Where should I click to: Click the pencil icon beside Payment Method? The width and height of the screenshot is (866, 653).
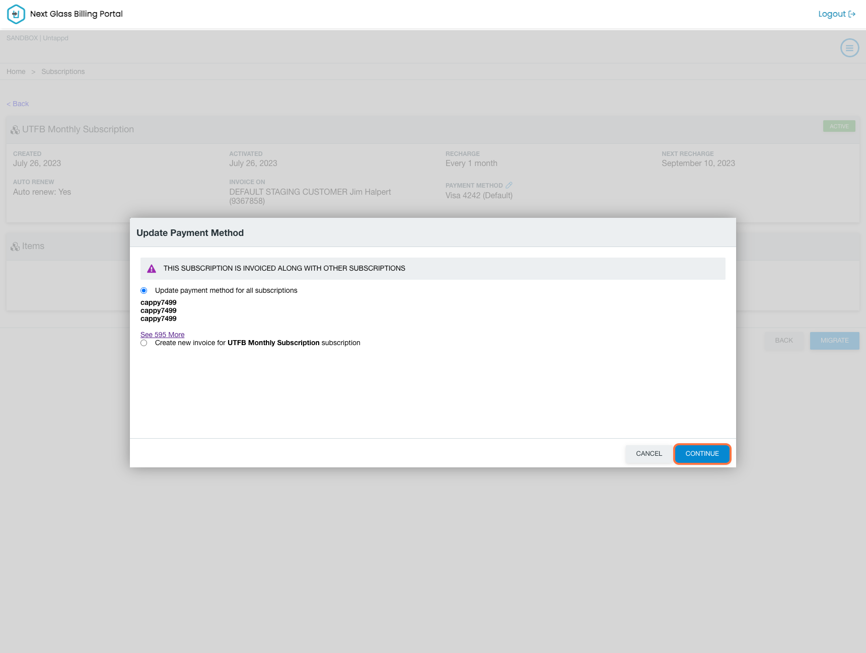[509, 185]
